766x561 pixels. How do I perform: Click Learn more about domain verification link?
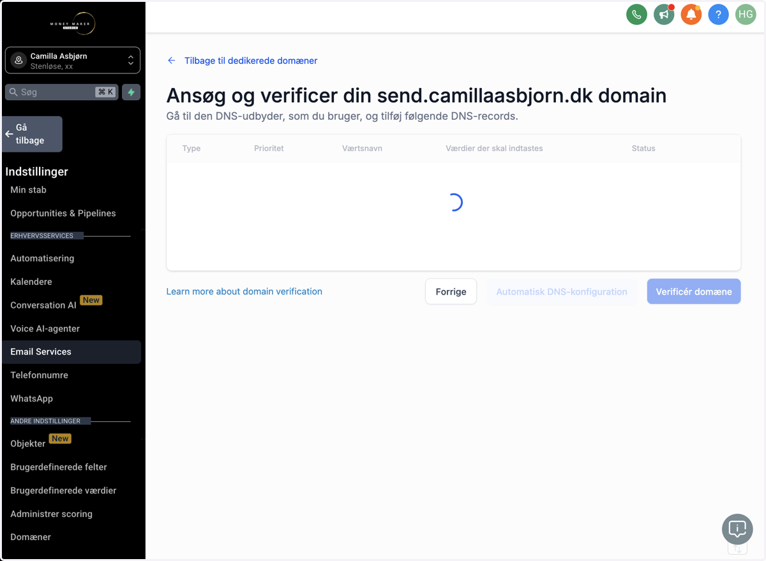tap(244, 291)
